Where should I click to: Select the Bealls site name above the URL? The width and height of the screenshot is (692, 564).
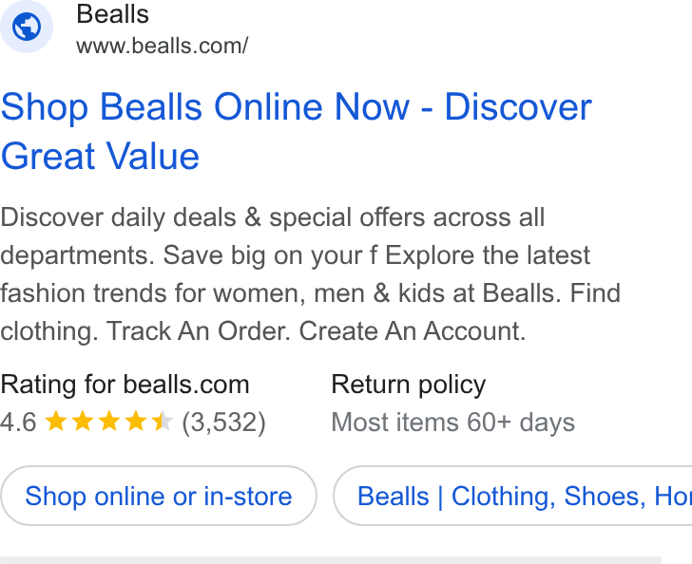pyautogui.click(x=112, y=14)
